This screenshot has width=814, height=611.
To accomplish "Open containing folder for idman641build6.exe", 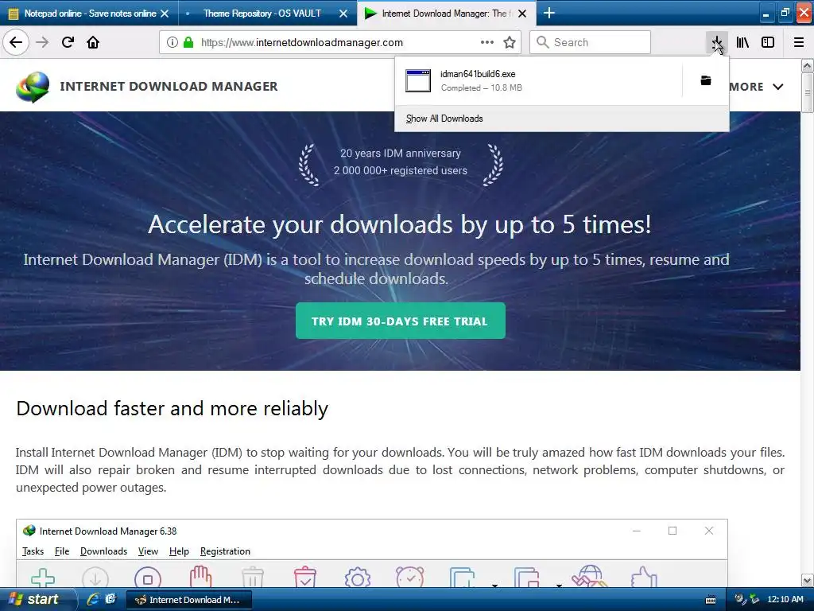I will pos(706,80).
